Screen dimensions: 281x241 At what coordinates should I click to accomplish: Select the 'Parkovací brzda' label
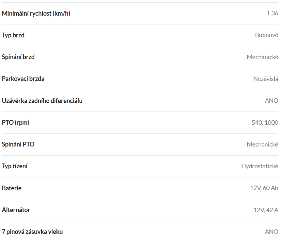[x=23, y=79]
